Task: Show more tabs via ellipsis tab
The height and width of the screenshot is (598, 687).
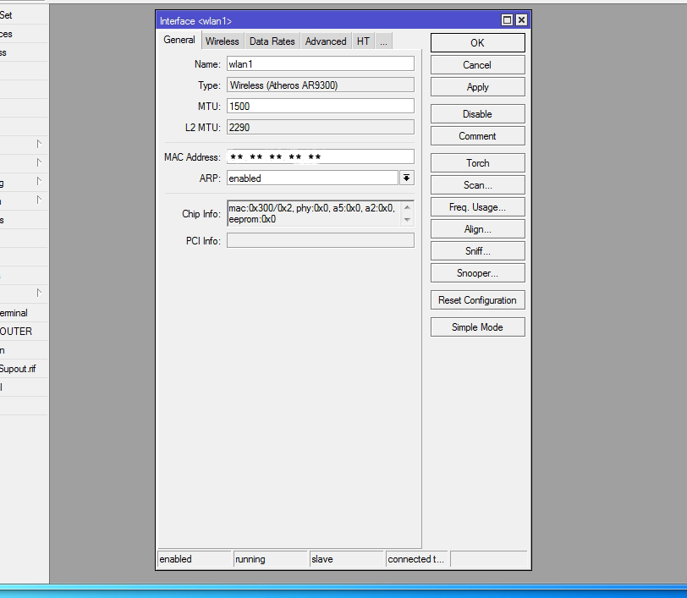Action: click(383, 41)
